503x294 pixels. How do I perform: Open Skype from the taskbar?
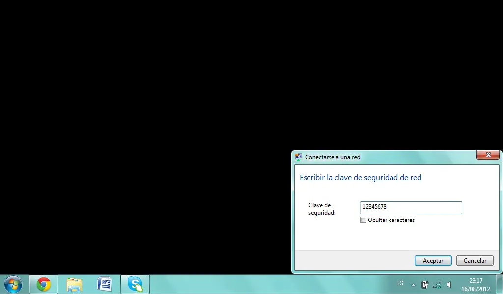point(135,284)
